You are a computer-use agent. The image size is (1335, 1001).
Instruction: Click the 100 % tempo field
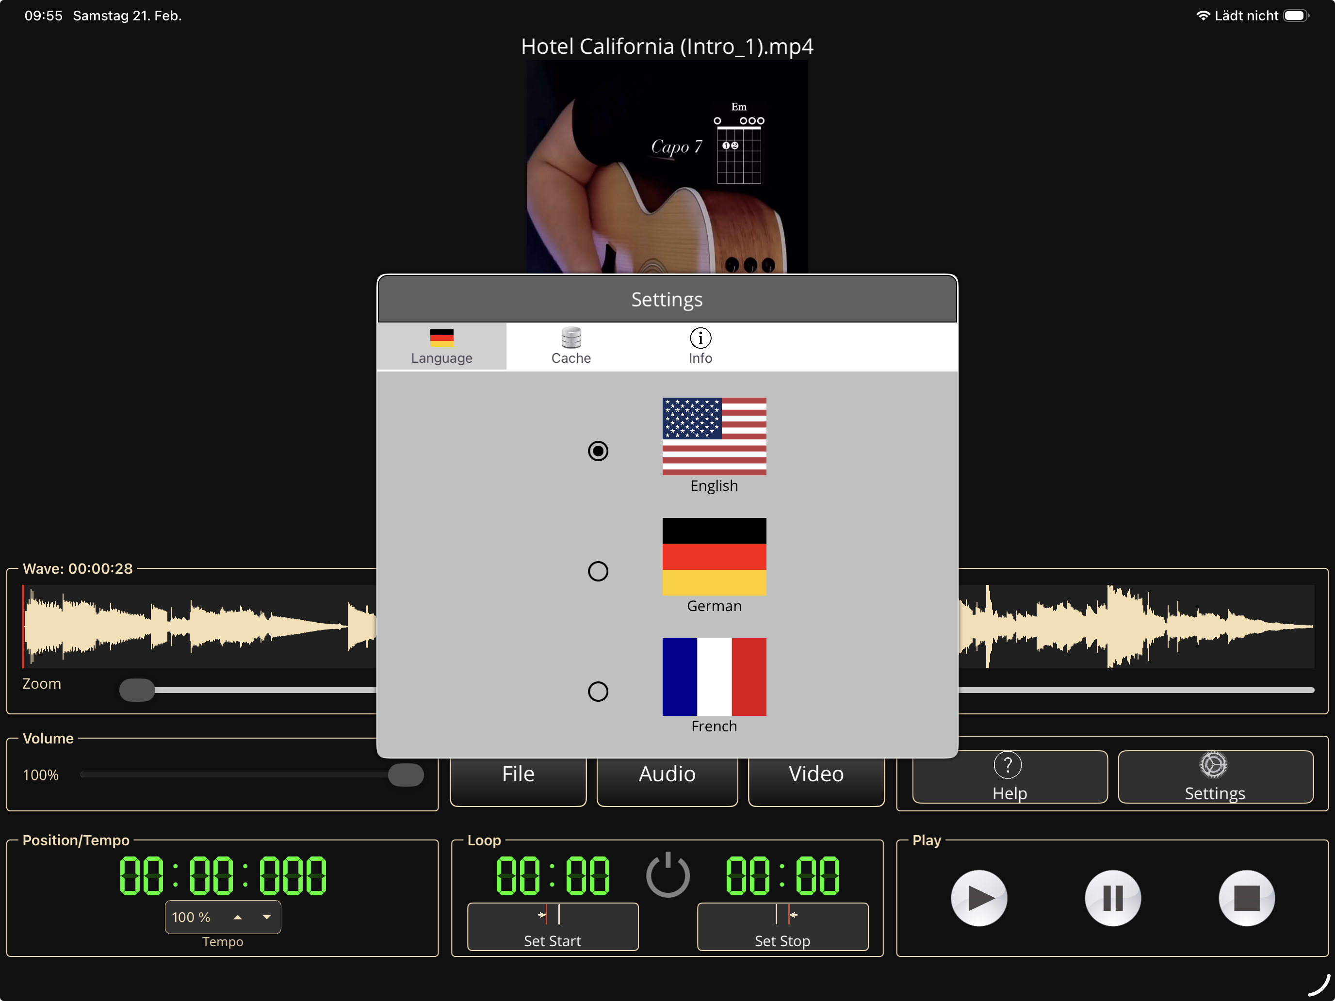click(x=191, y=917)
